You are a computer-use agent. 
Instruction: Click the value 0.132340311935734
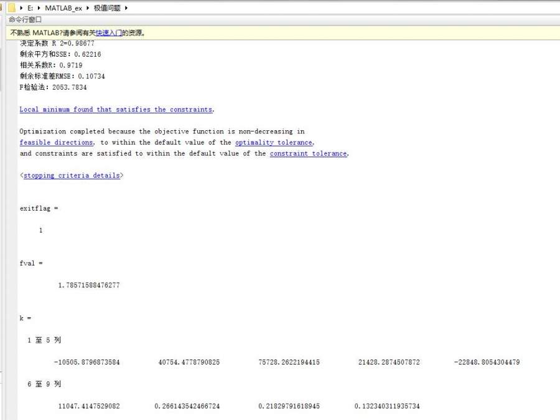(x=387, y=406)
